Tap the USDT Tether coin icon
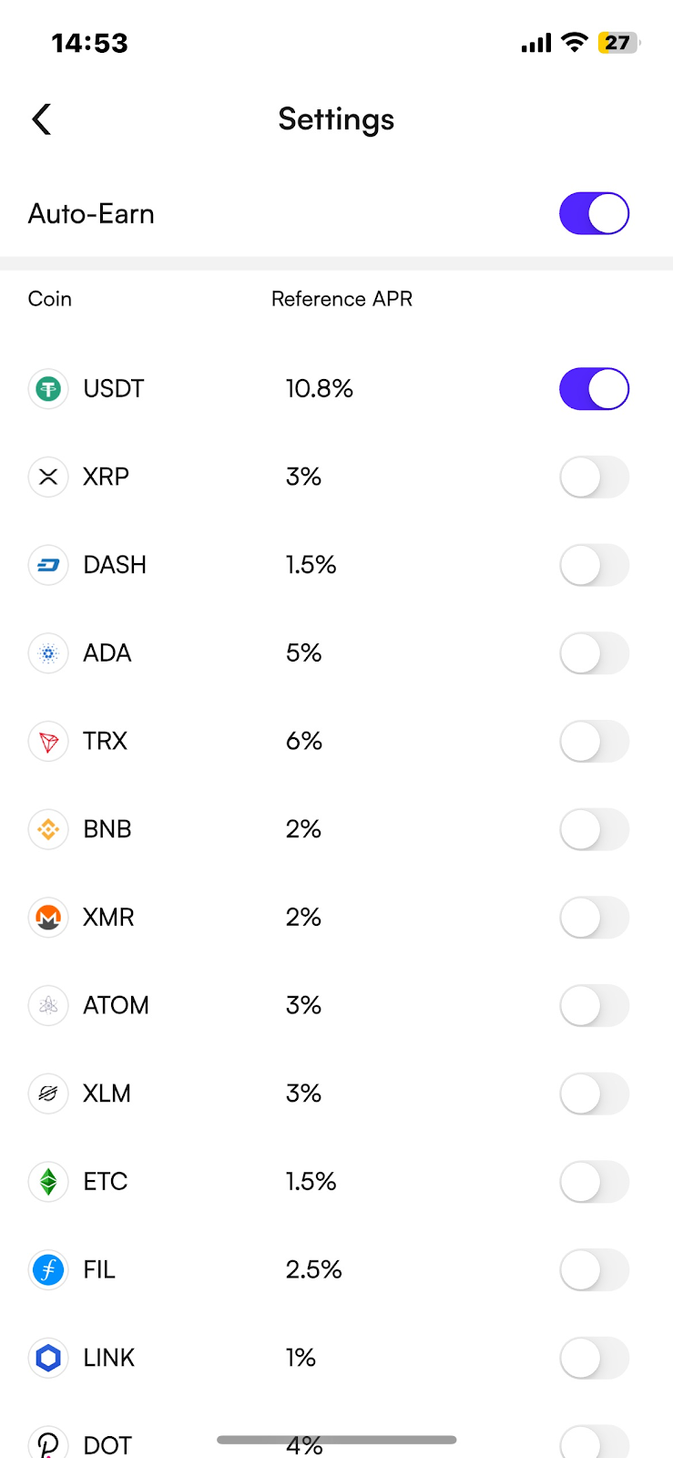The height and width of the screenshot is (1458, 673). pyautogui.click(x=48, y=389)
